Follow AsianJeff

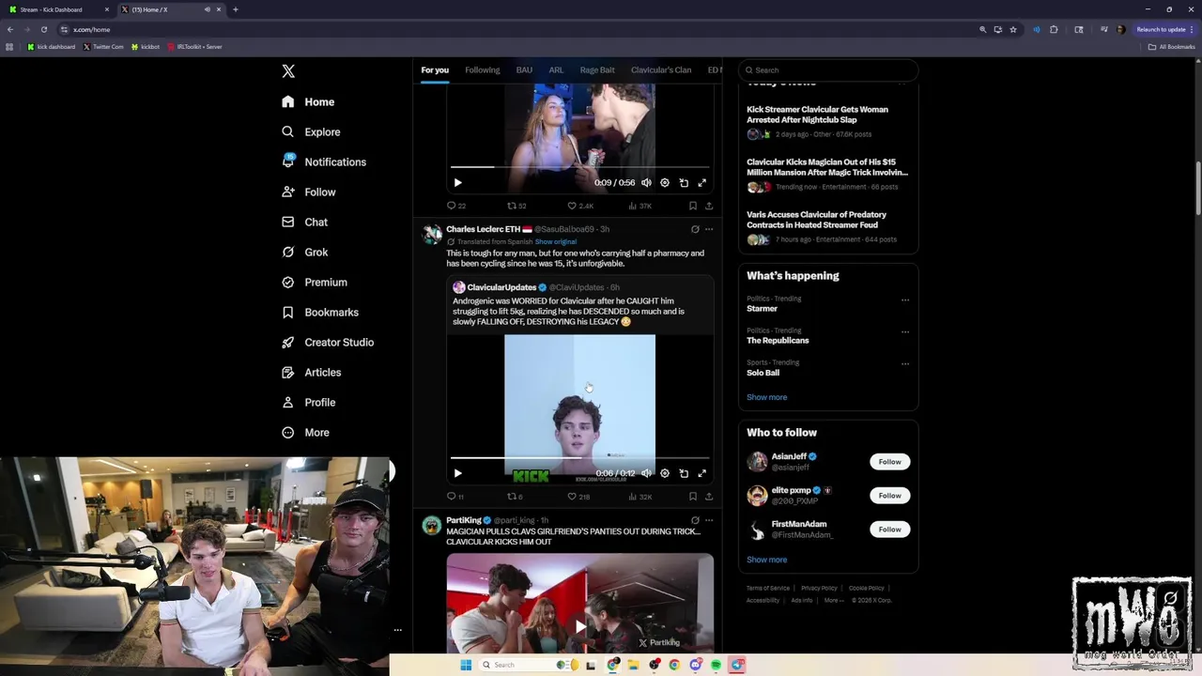[890, 462]
